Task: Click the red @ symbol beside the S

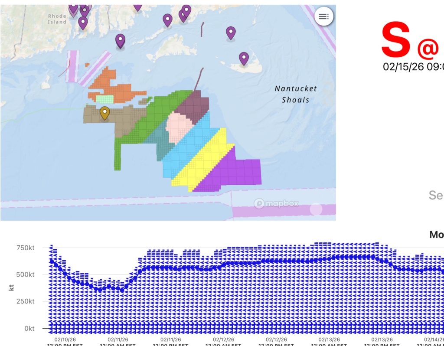Action: coord(428,49)
